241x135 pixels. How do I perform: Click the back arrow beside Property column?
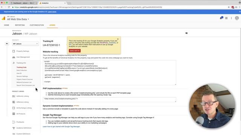click(7, 43)
